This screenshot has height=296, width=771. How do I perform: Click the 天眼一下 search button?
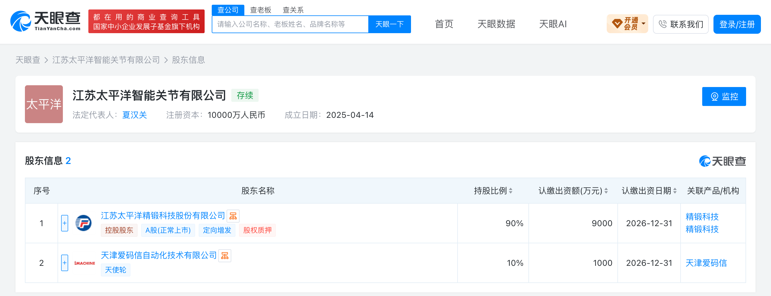[389, 24]
